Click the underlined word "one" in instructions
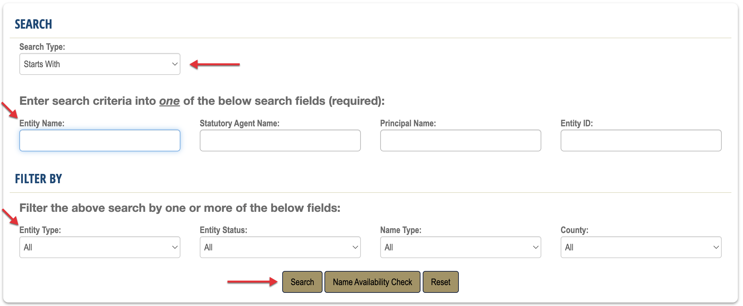 [169, 101]
